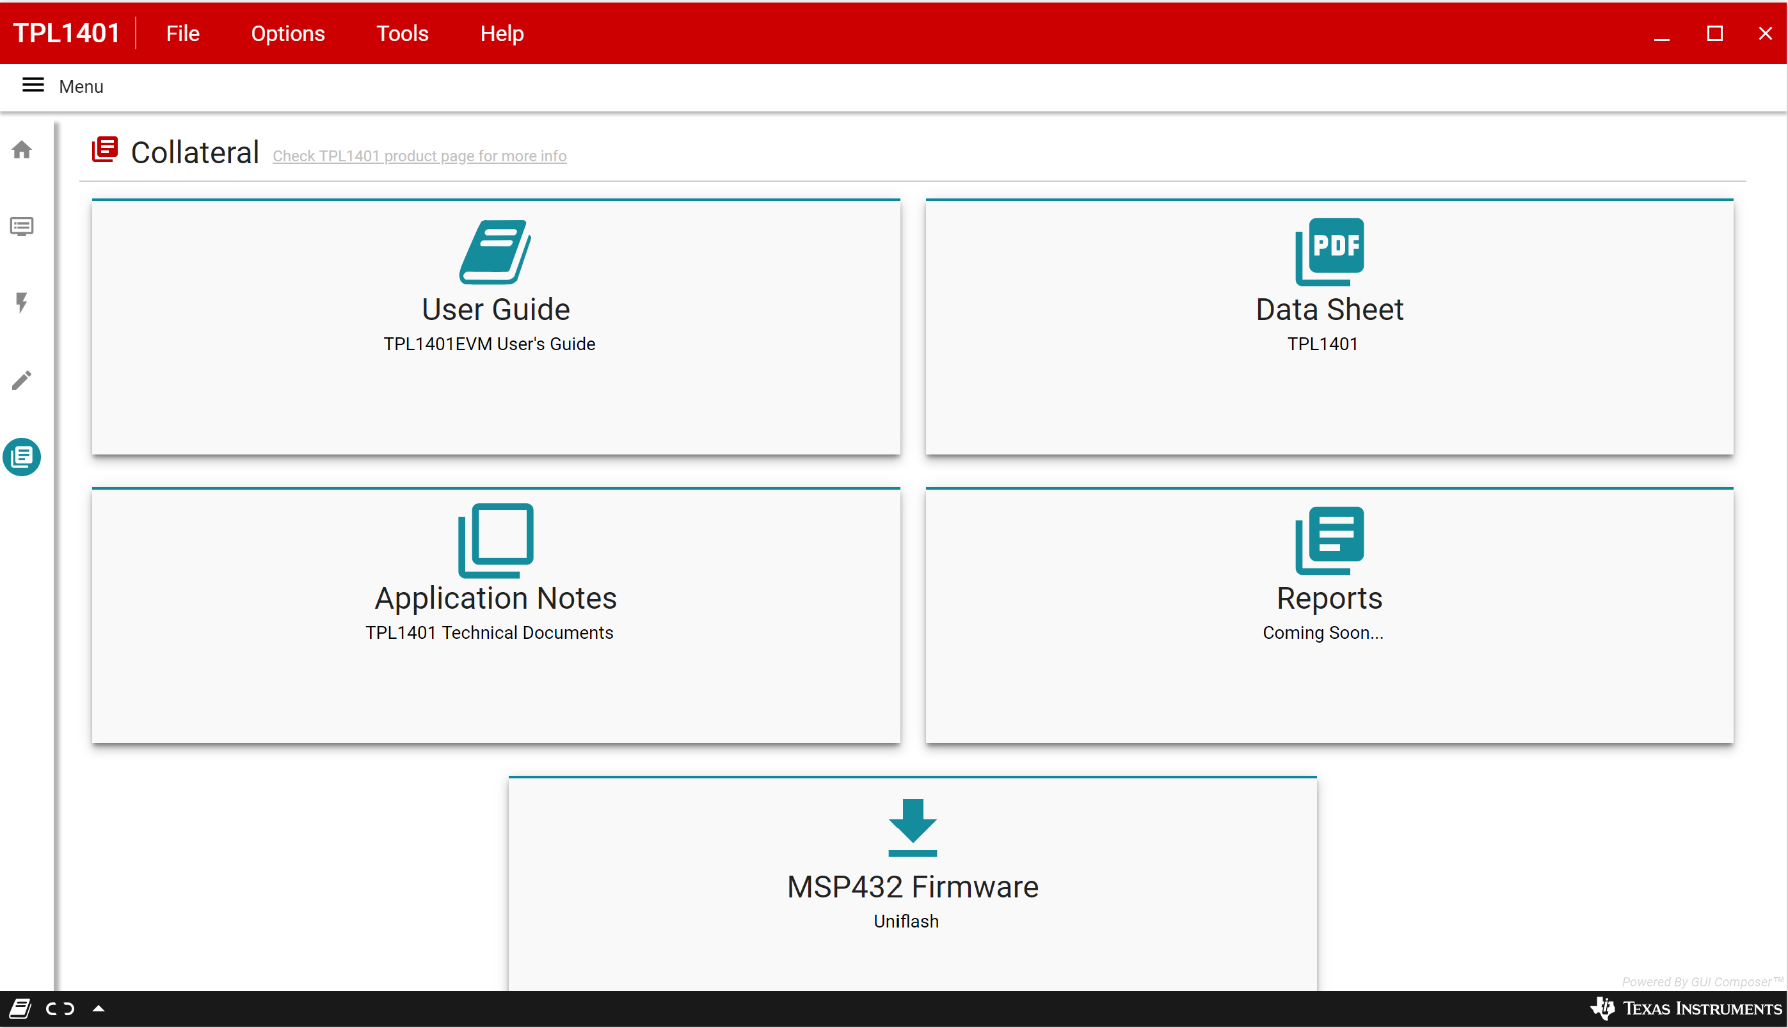Screen dimensions: 1788x1028
Task: Click the Reports card
Action: tap(1329, 615)
